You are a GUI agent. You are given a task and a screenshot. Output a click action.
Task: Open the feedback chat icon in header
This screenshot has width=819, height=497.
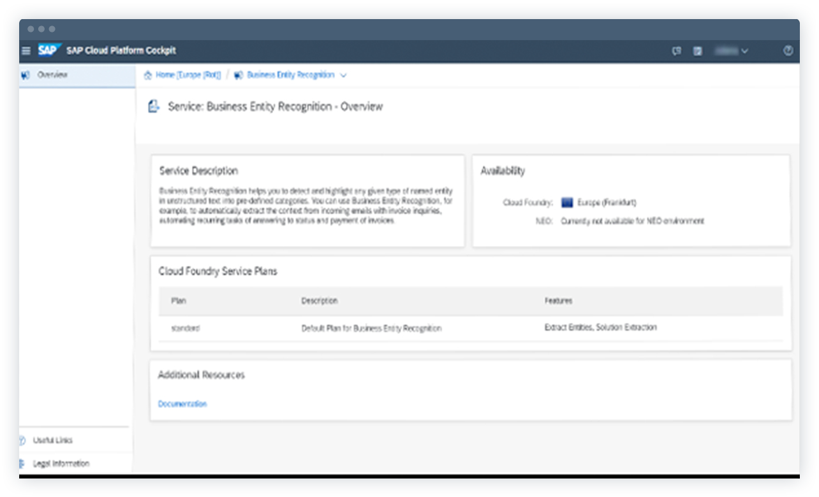tap(677, 51)
